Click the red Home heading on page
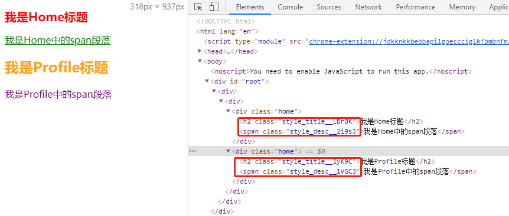 [46, 18]
